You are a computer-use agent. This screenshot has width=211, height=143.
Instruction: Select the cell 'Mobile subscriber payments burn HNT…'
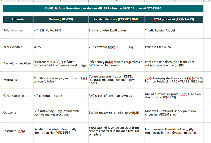(x=61, y=80)
